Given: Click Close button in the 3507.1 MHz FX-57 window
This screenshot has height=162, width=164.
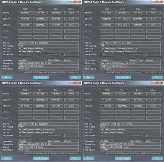Looking at the screenshot, I should (75, 158).
